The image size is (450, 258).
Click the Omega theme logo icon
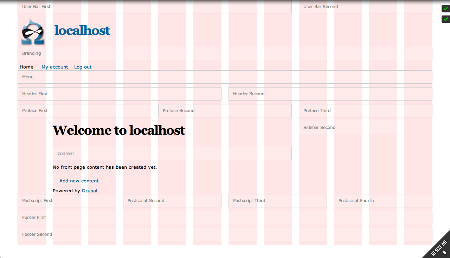click(33, 31)
